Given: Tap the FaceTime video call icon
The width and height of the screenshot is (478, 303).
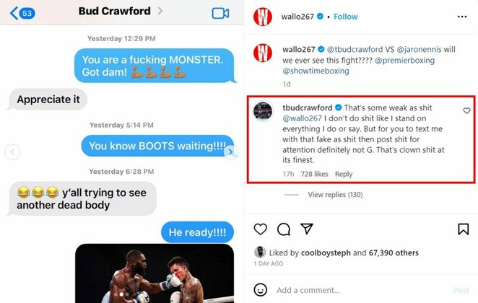Looking at the screenshot, I should (220, 14).
